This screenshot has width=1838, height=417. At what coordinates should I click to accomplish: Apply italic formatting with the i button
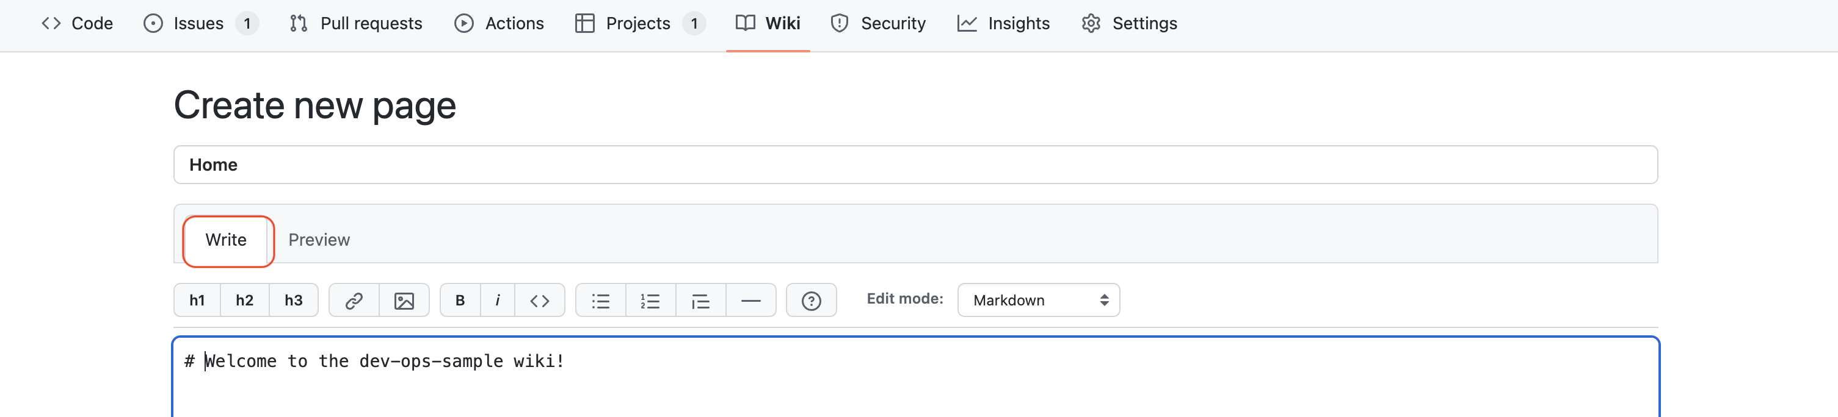[x=497, y=300]
